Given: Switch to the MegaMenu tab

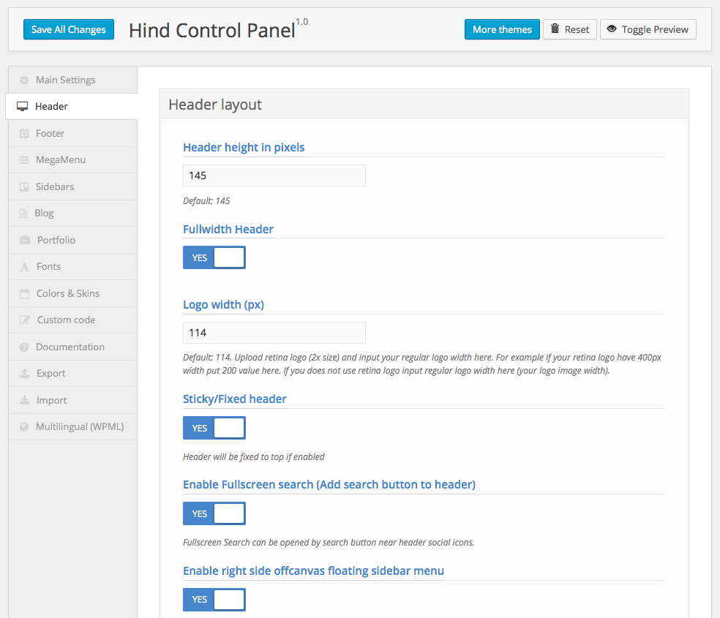Looking at the screenshot, I should pyautogui.click(x=61, y=159).
